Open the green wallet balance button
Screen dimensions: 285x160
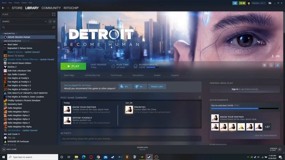[242, 3]
